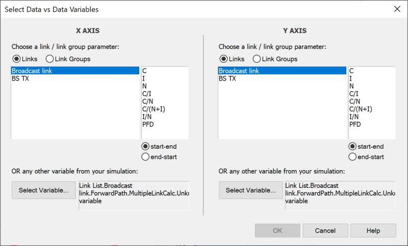Pick I/N parameter in Y AXIS list

tap(354, 117)
